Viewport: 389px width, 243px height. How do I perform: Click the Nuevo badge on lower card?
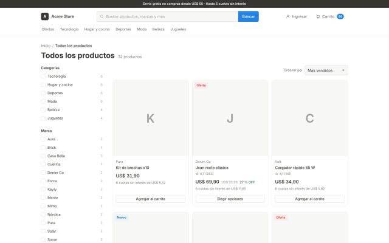tap(122, 217)
